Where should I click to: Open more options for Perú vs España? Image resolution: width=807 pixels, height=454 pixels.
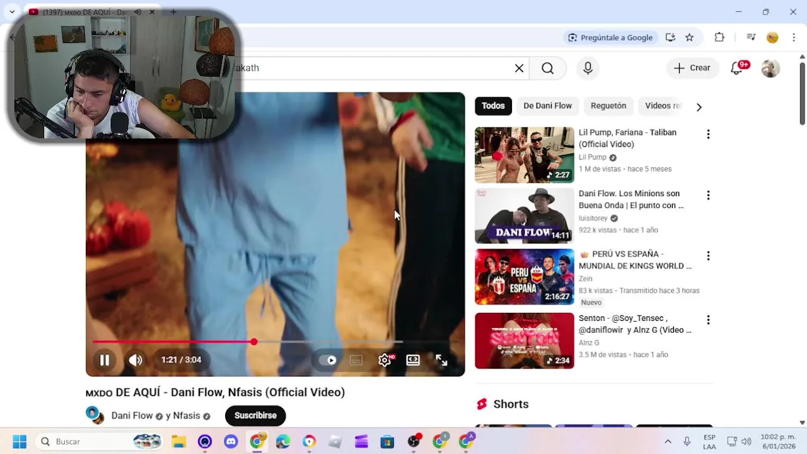(x=708, y=256)
